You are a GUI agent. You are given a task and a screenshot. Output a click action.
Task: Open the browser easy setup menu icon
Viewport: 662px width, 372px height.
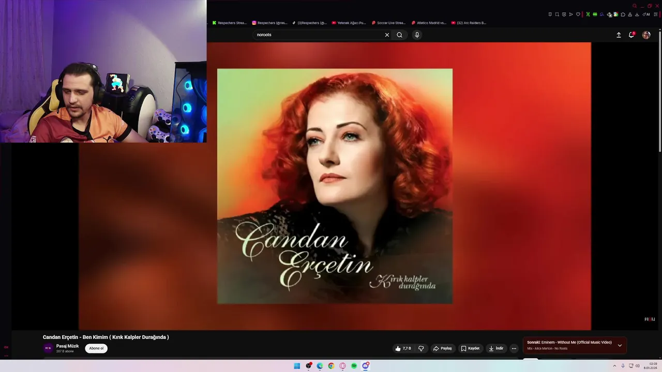click(x=656, y=14)
